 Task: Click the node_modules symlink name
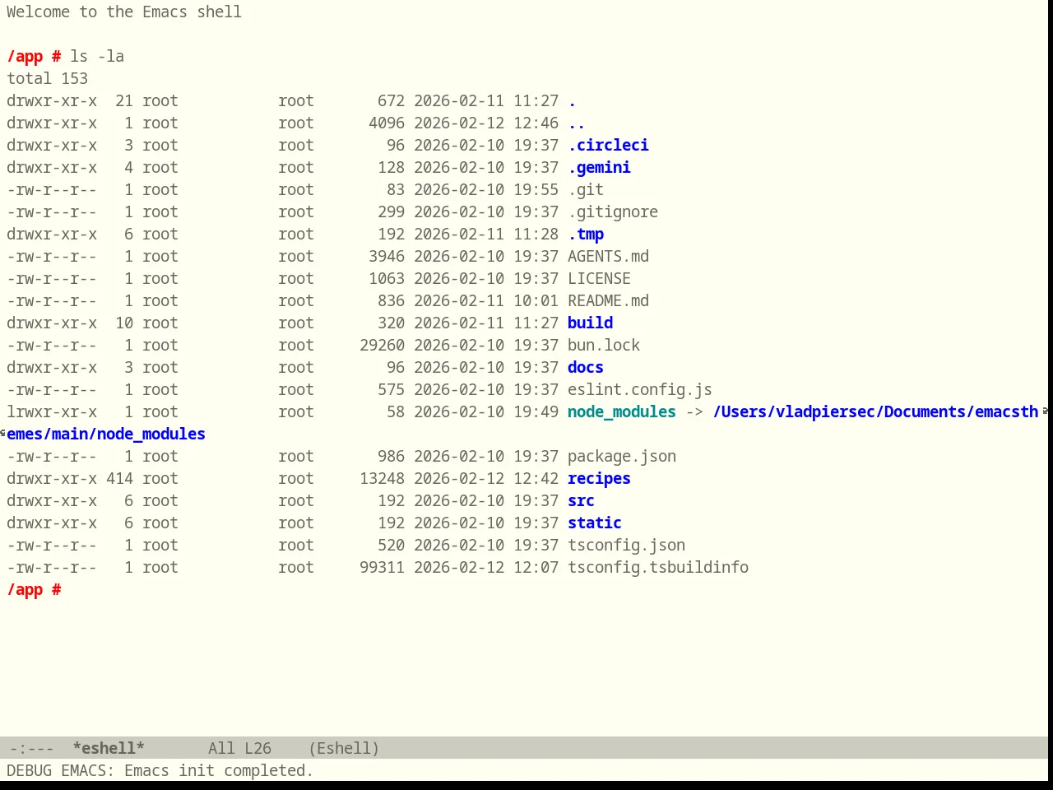click(x=622, y=412)
